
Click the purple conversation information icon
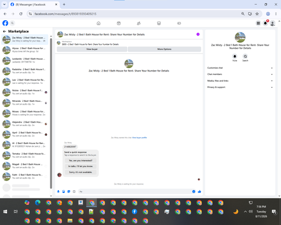pyautogui.click(x=198, y=34)
